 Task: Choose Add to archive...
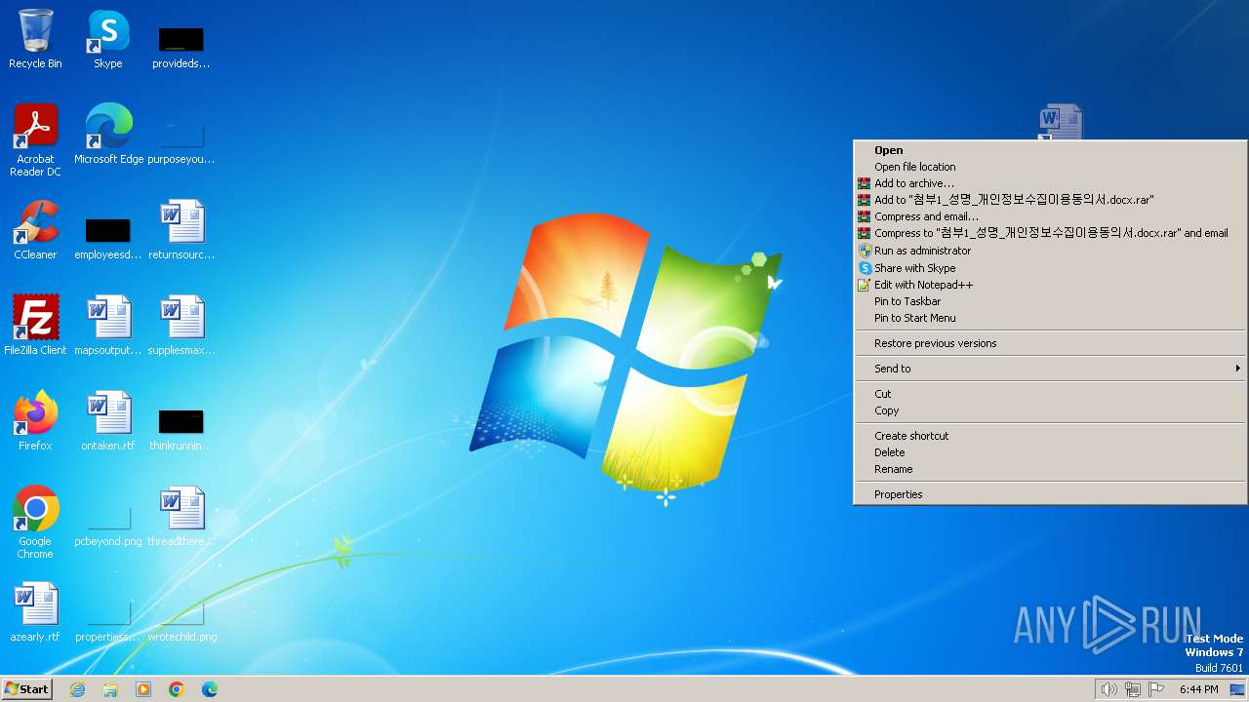click(1050, 183)
